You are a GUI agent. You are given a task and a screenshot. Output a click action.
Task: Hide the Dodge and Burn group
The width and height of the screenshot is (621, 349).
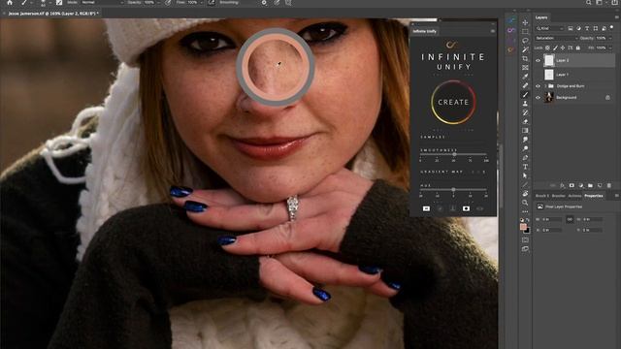pyautogui.click(x=538, y=86)
